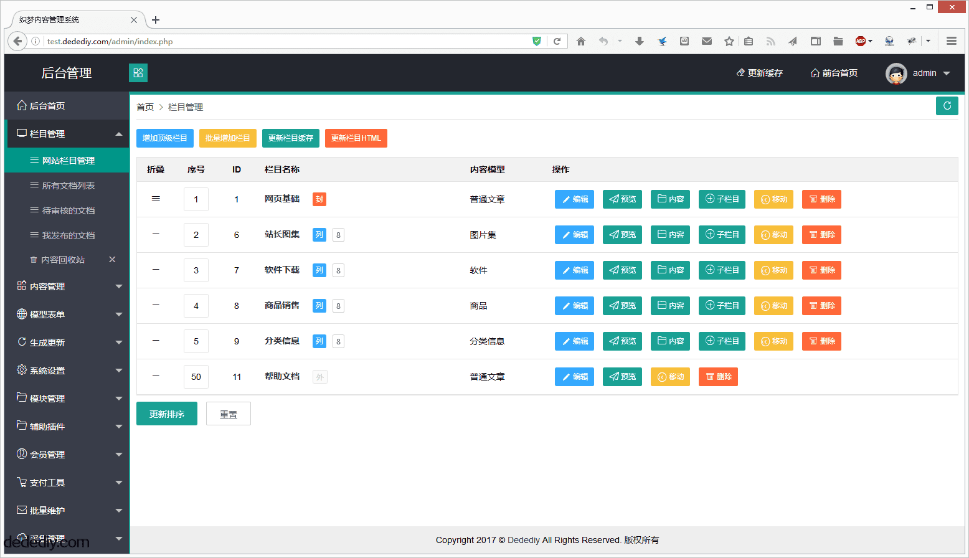This screenshot has width=969, height=558.
Task: Toggle the fold dash for 站长图集 row
Action: tap(156, 235)
